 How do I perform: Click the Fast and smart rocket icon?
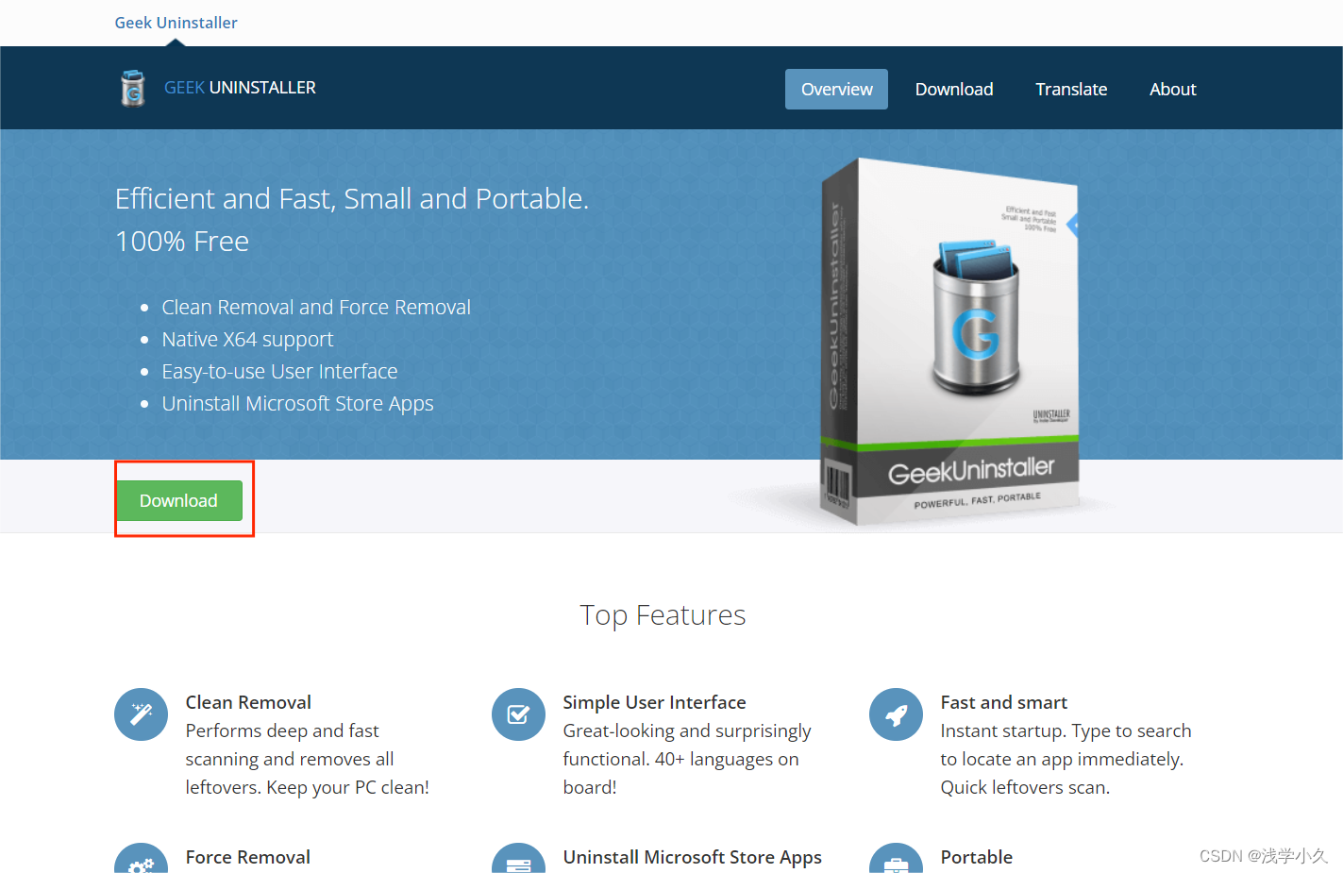[x=896, y=714]
